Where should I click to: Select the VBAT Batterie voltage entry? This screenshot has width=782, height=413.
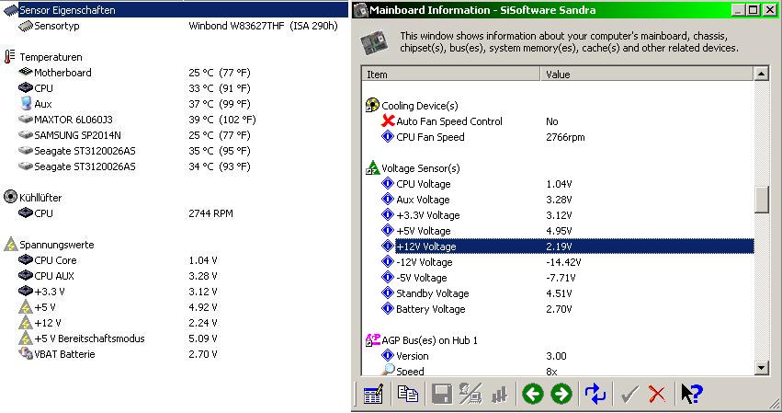pyautogui.click(x=64, y=354)
